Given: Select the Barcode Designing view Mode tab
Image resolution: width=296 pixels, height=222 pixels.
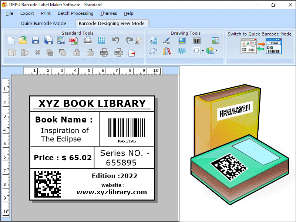Looking at the screenshot, I should coord(112,23).
